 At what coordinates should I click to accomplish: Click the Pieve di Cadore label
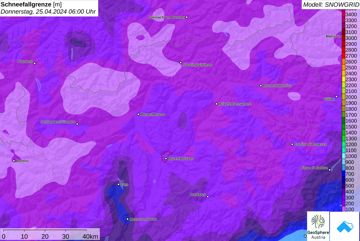(x=314, y=168)
